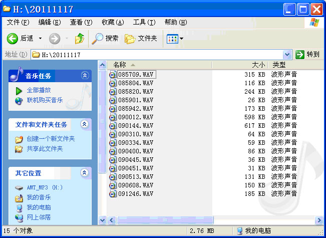Open the Back button history dropdown
The height and width of the screenshot is (238, 326).
(x=40, y=39)
